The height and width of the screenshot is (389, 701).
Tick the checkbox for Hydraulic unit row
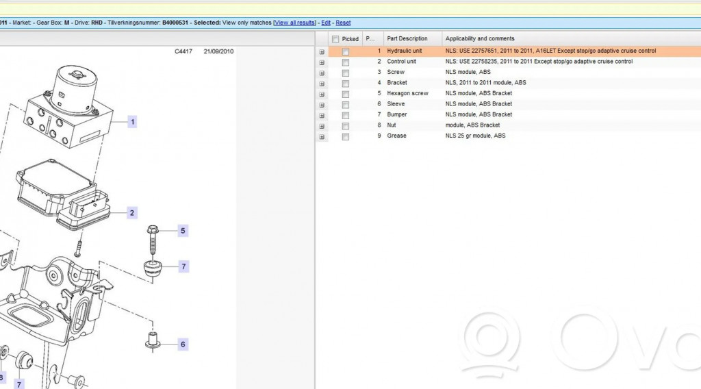pos(346,51)
